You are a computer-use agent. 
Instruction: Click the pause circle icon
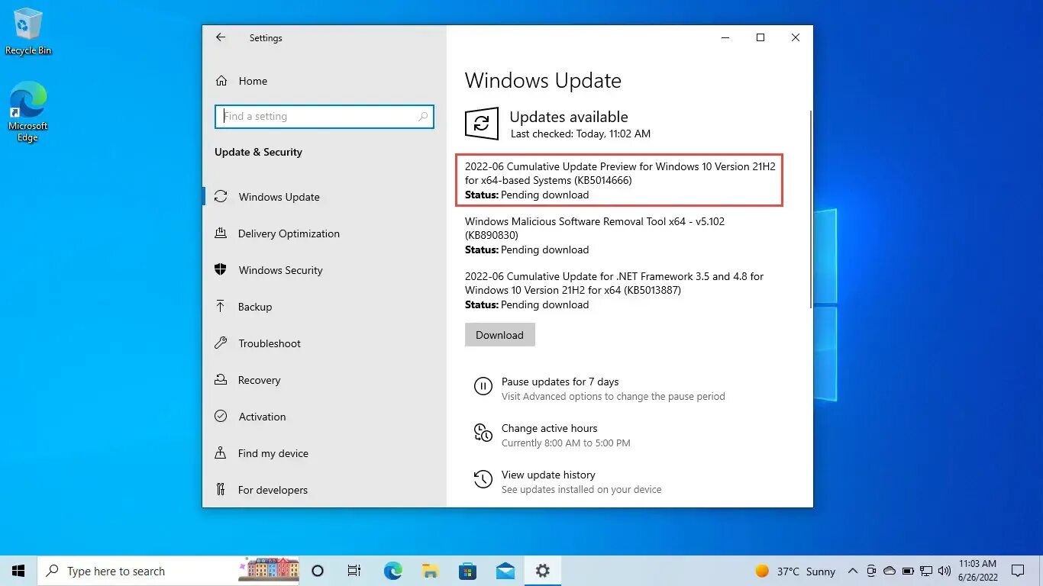(x=483, y=386)
